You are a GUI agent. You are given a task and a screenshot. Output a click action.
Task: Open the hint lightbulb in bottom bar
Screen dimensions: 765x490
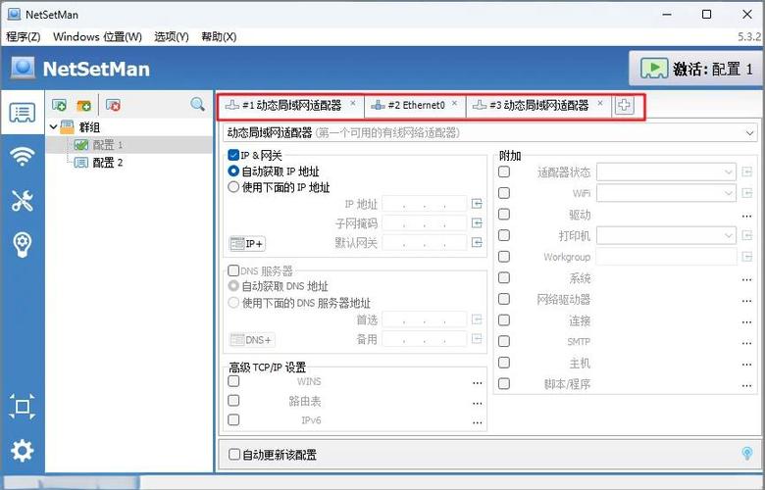click(747, 454)
